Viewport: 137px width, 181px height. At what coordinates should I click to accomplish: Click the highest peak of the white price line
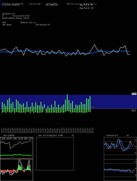(x=95, y=44)
